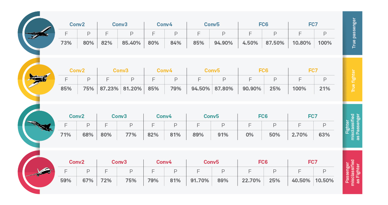
Task: Click the 2.70% value under teal FC7
Action: (300, 135)
